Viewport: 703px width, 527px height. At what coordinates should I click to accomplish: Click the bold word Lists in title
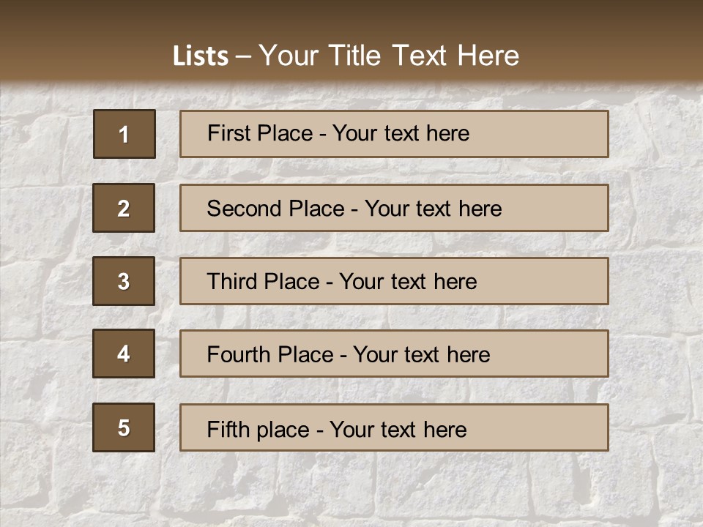click(201, 56)
